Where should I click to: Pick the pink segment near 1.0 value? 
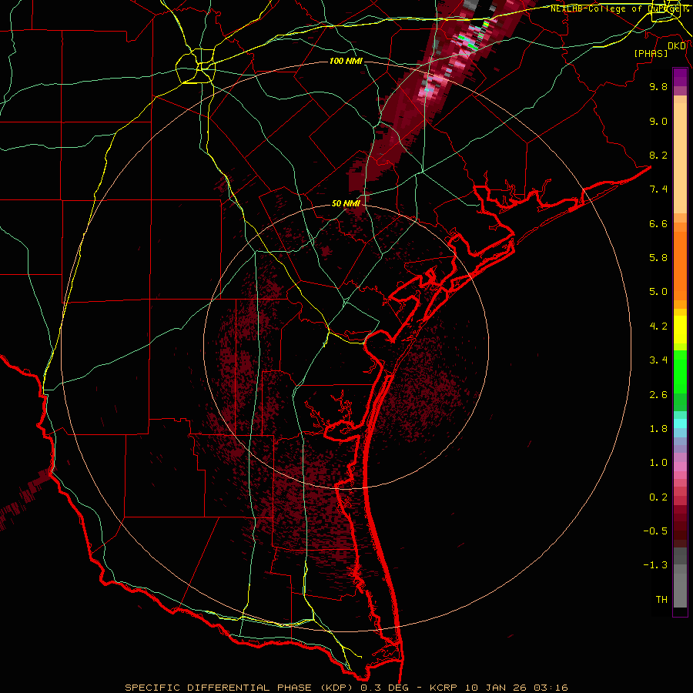coord(680,467)
